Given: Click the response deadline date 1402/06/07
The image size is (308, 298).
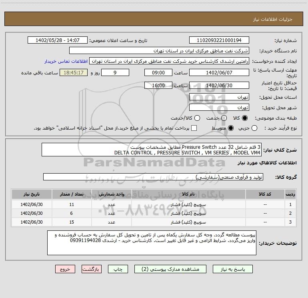Looking at the screenshot, I should tap(219, 72).
